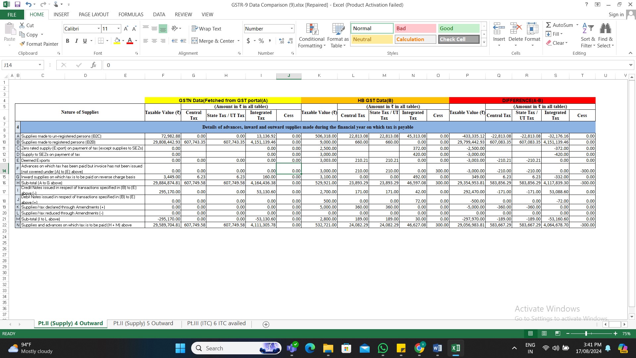Click the zoom slider handle
This screenshot has height=358, width=636.
[x=586, y=333]
